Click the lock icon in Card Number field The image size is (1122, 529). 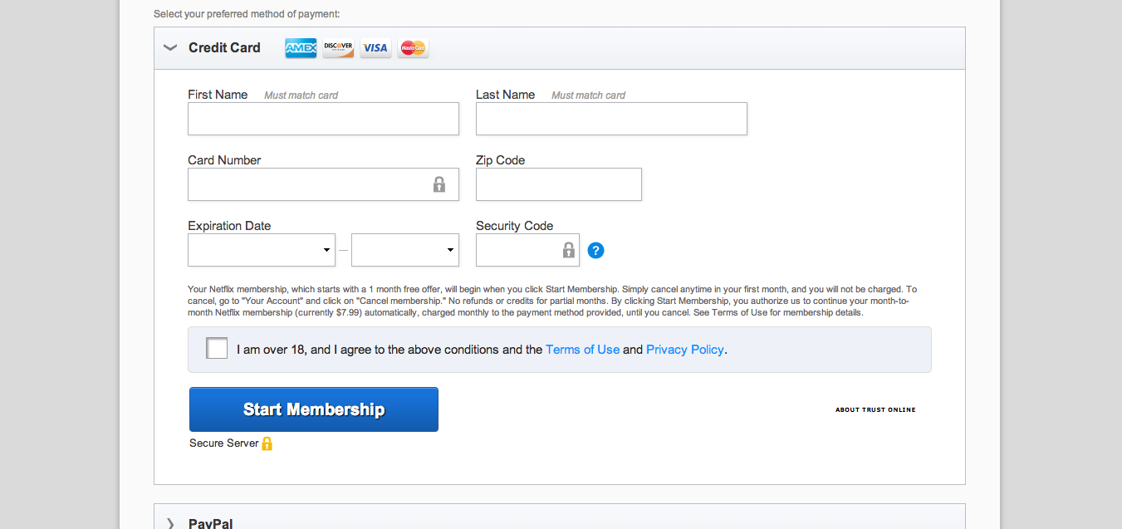(439, 184)
